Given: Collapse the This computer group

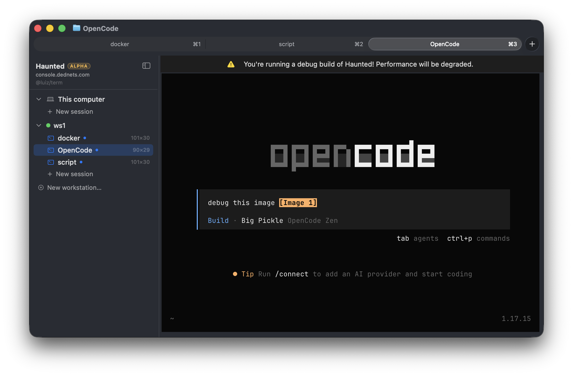Looking at the screenshot, I should coord(39,99).
